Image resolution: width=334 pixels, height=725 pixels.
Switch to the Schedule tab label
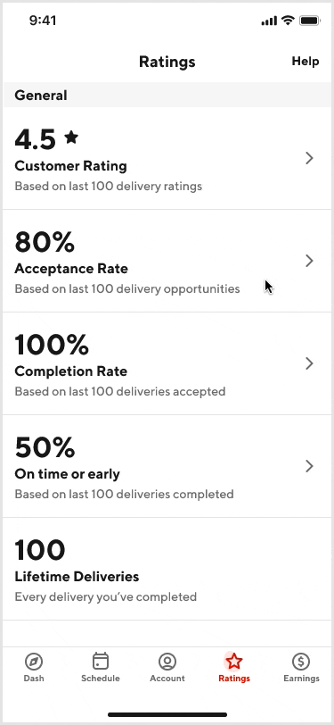click(100, 679)
